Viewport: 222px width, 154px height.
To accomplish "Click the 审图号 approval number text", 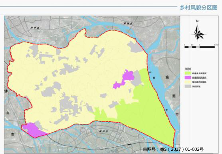I will (173, 149).
